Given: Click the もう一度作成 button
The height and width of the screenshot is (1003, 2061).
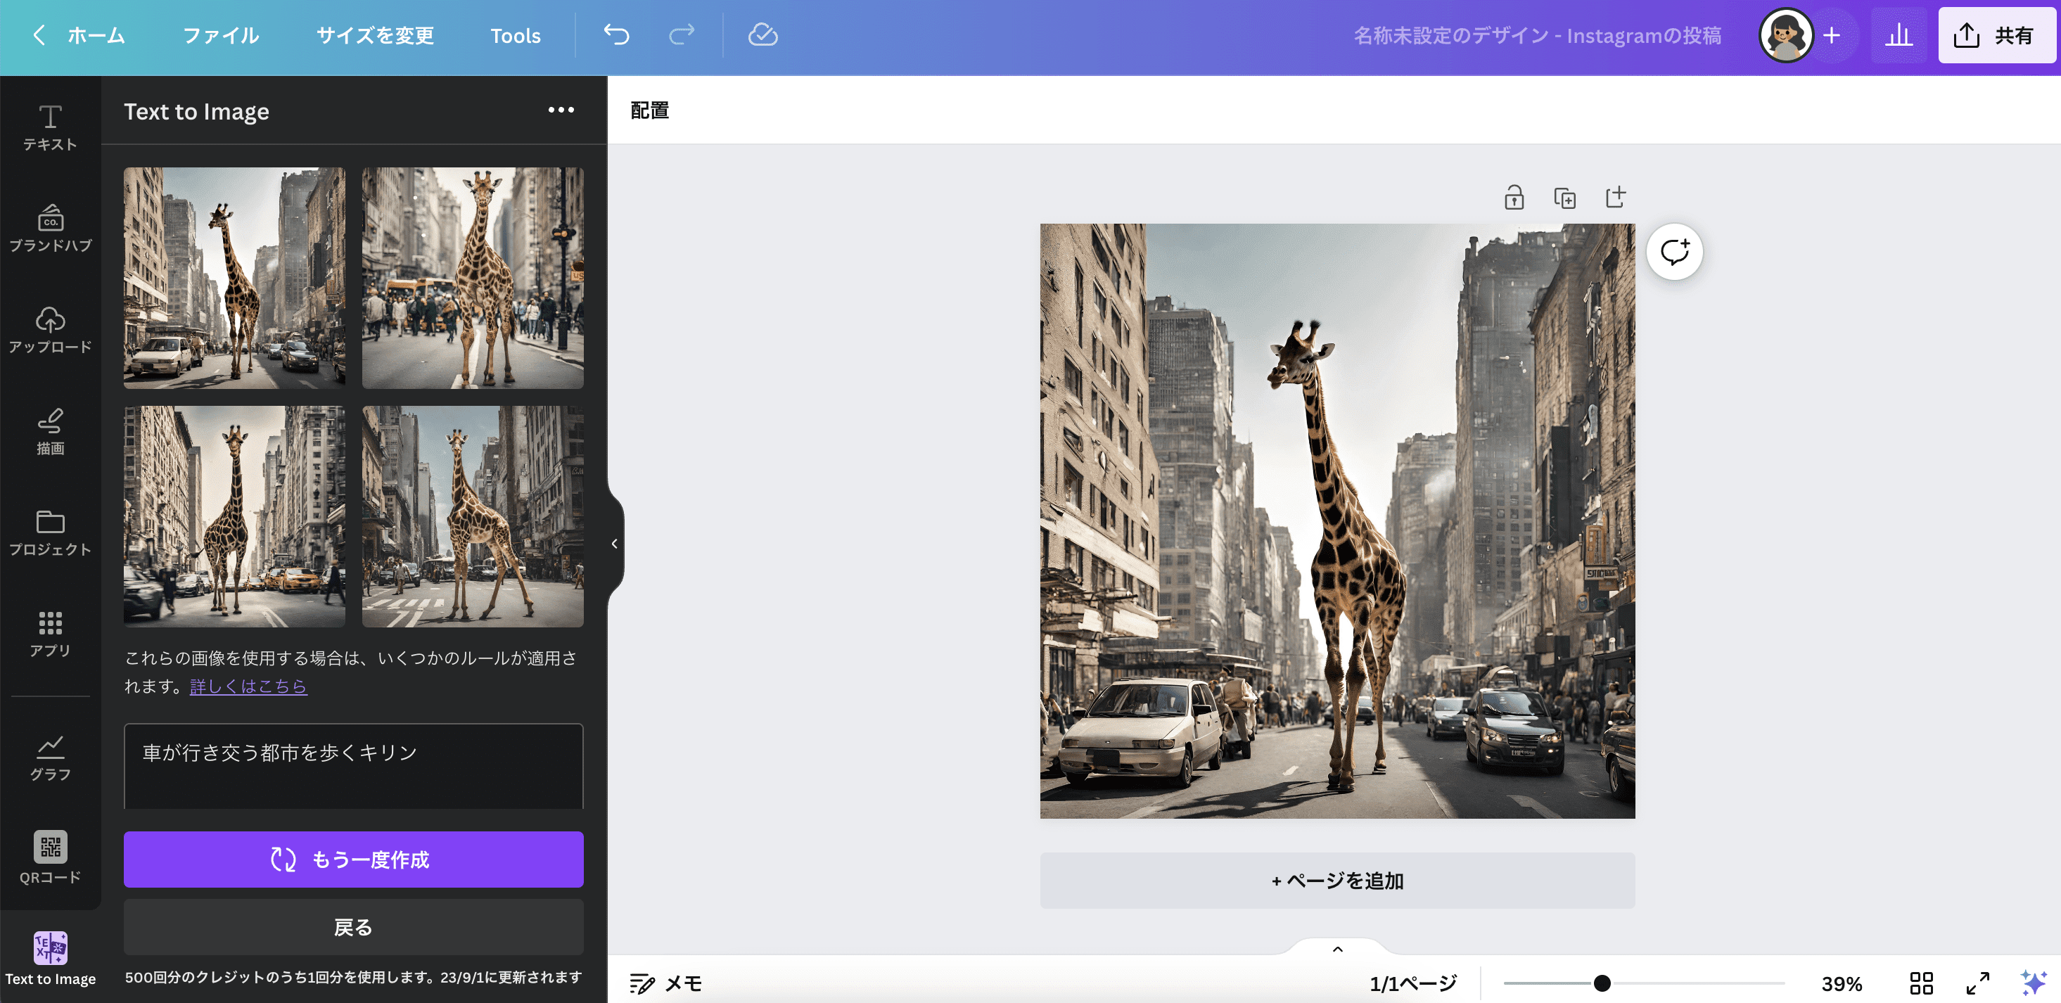Looking at the screenshot, I should point(353,859).
